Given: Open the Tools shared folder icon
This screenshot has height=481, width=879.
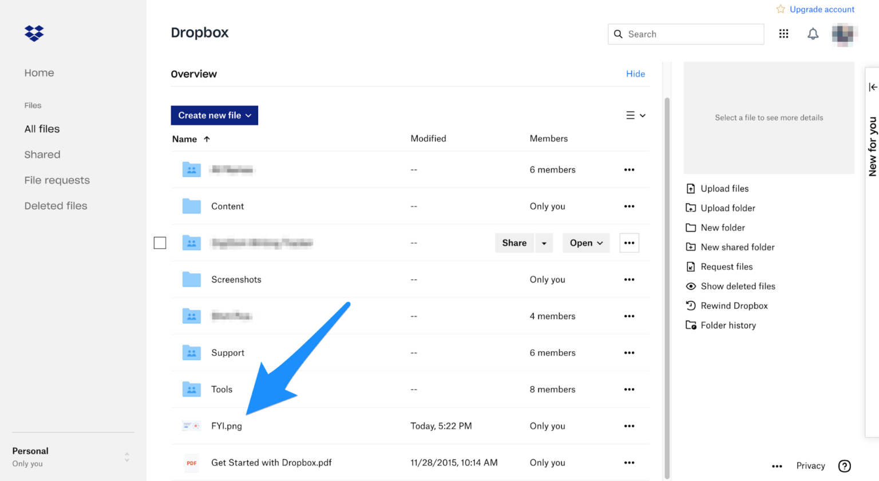Looking at the screenshot, I should point(192,389).
